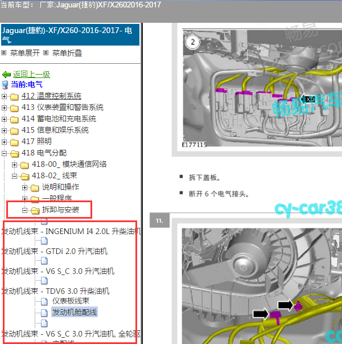Expand the 414 蓄电池和充电系统 node

[x=4, y=119]
